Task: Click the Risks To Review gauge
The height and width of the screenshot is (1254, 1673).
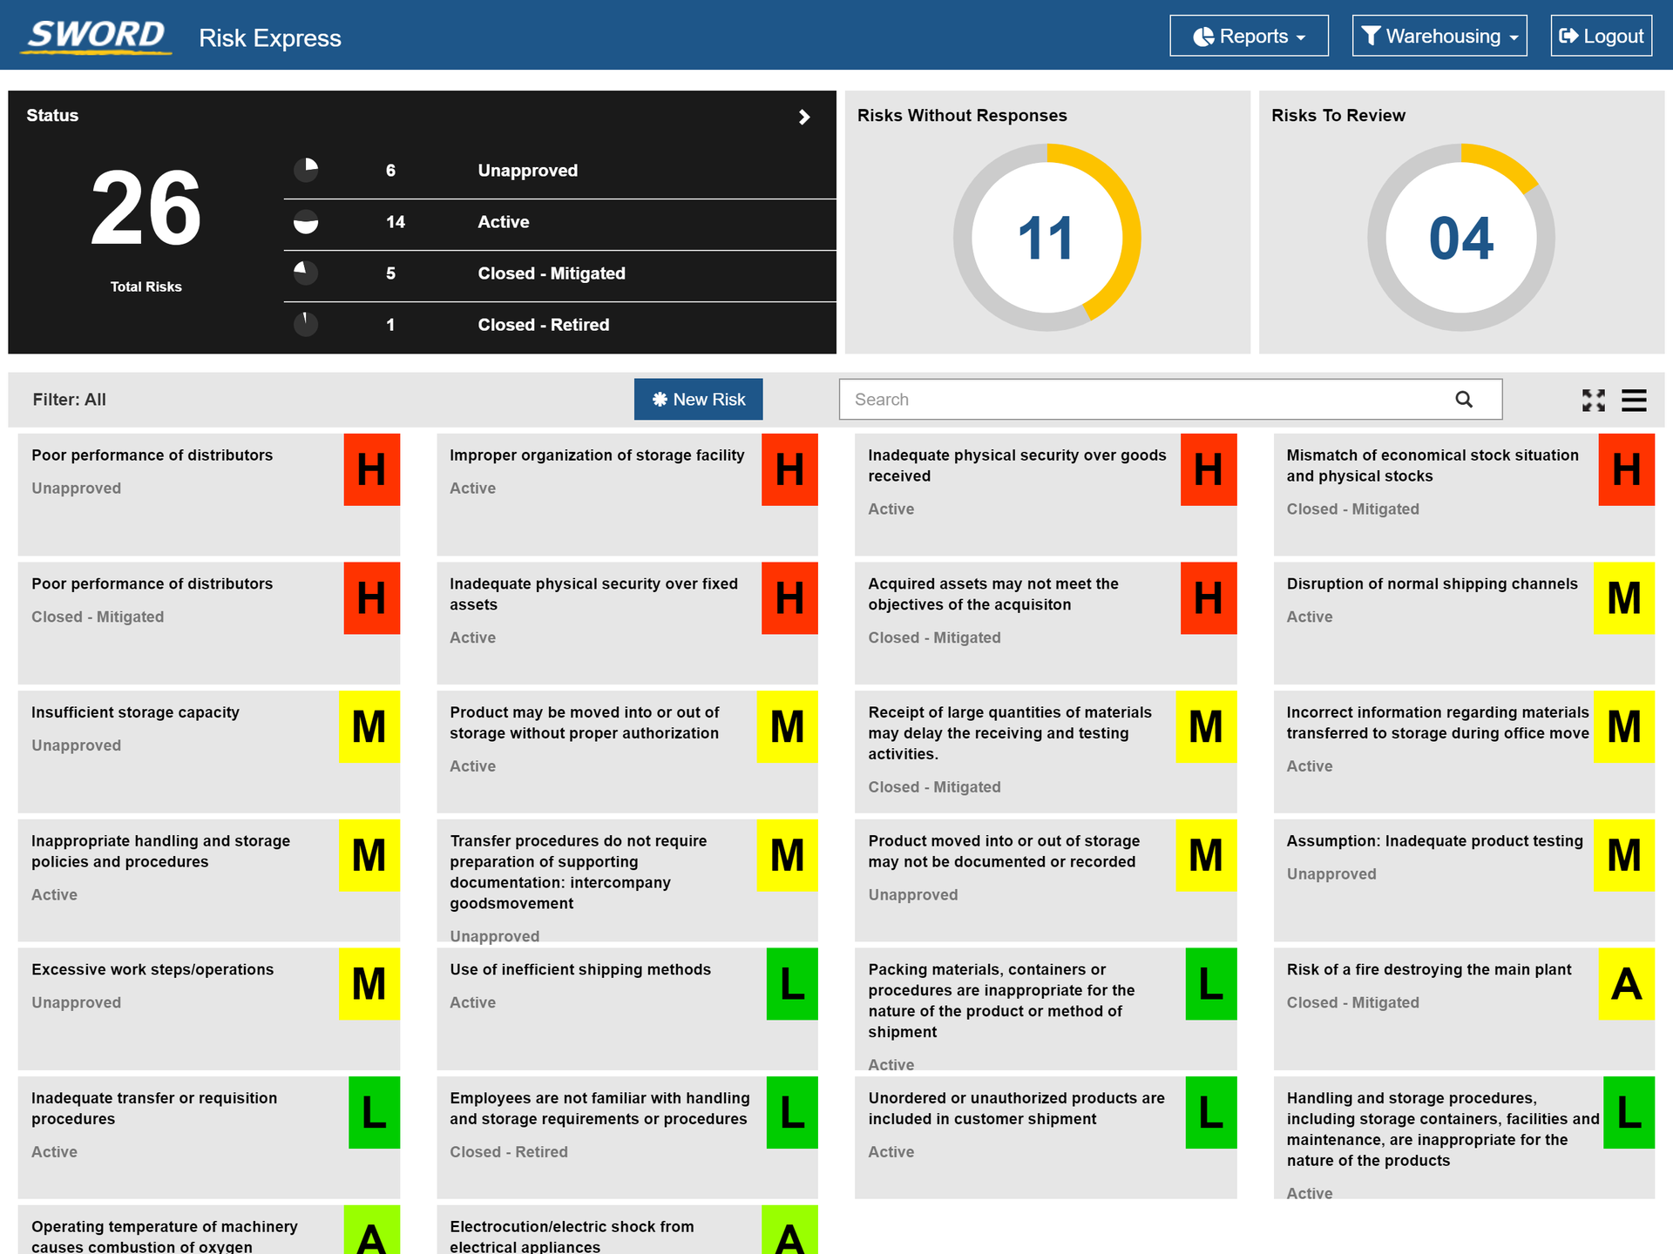Action: pos(1460,238)
